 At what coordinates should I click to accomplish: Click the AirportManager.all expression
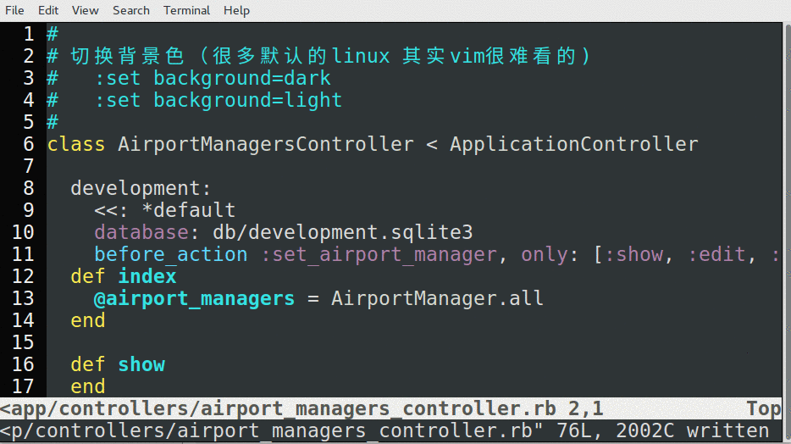click(x=437, y=298)
